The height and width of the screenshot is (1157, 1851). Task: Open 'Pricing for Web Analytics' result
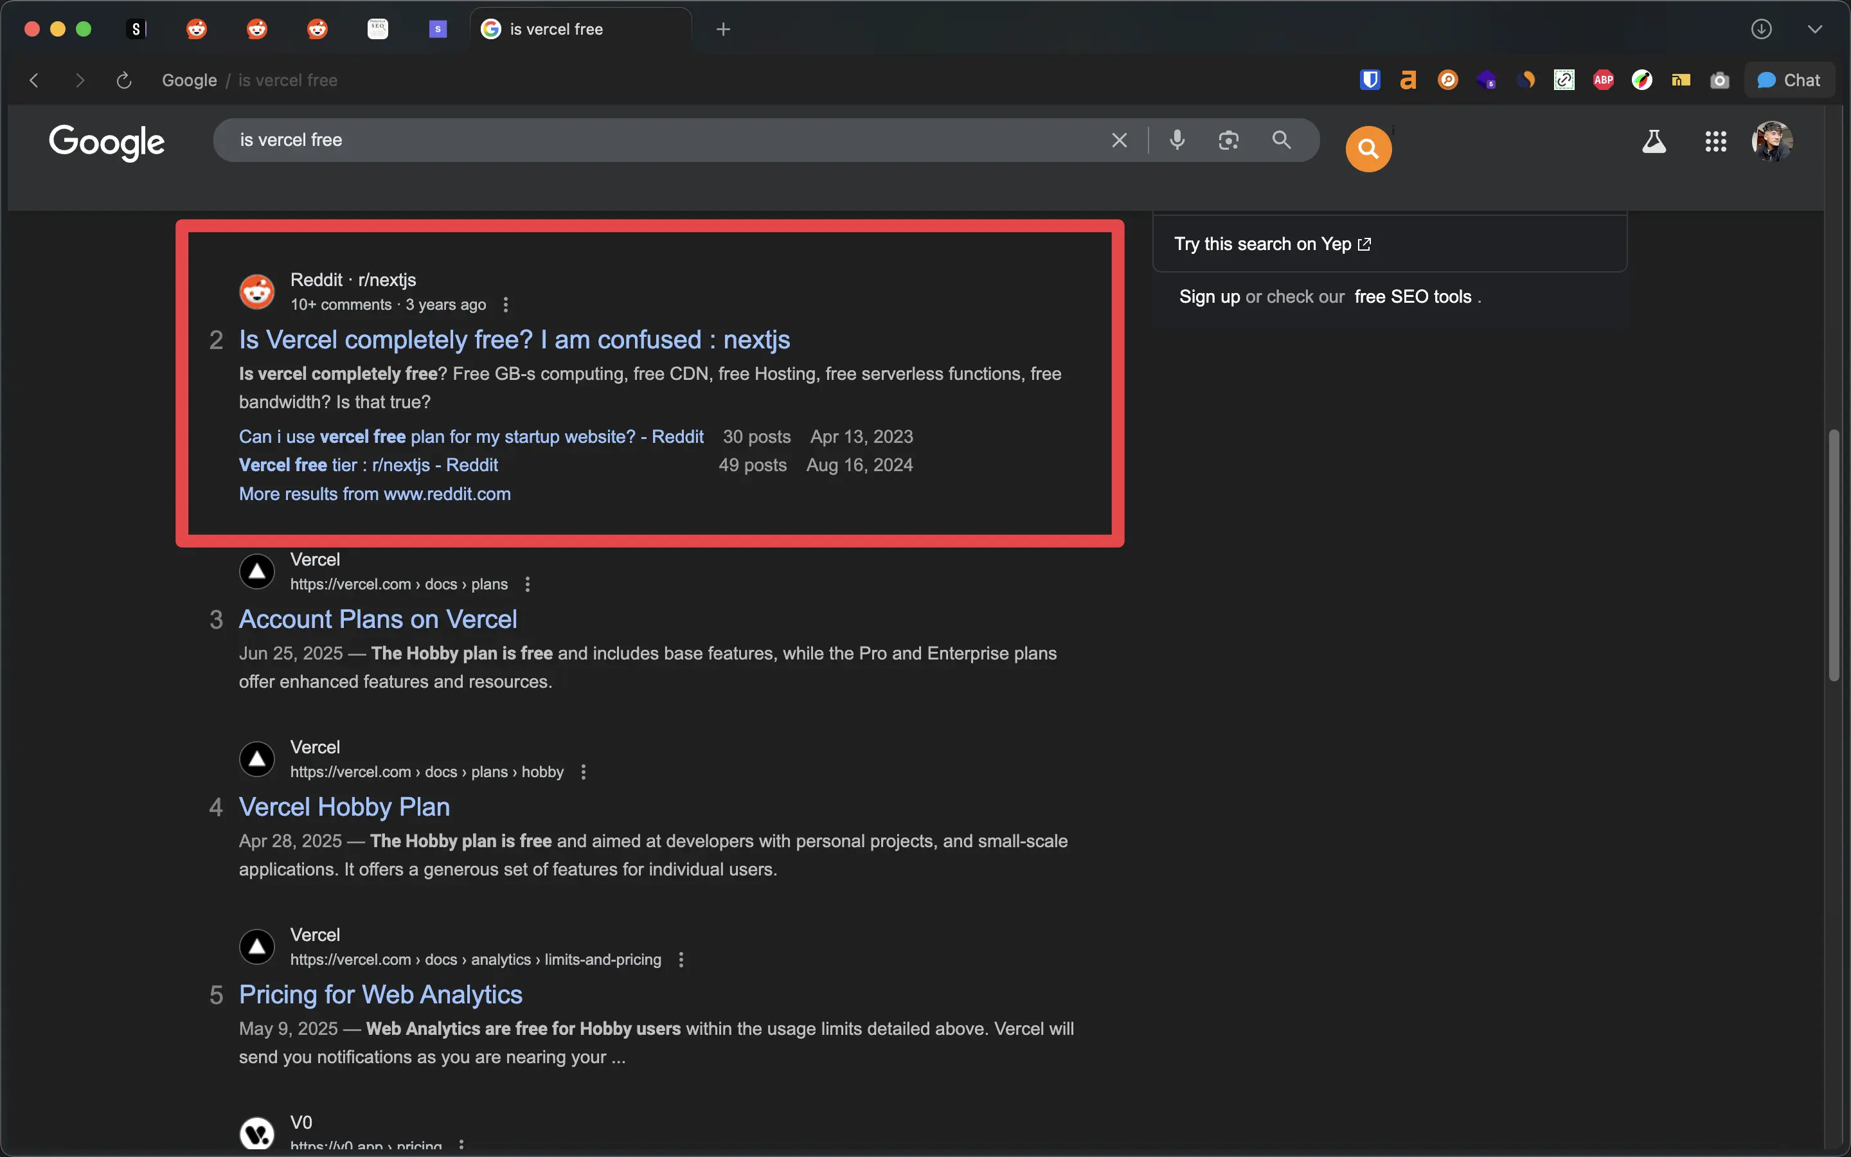tap(380, 994)
